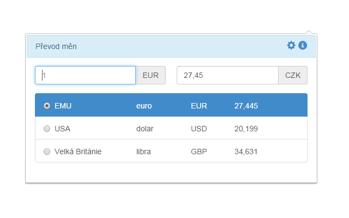Click the CZK currency addon label
This screenshot has width=349, height=218.
(x=293, y=75)
